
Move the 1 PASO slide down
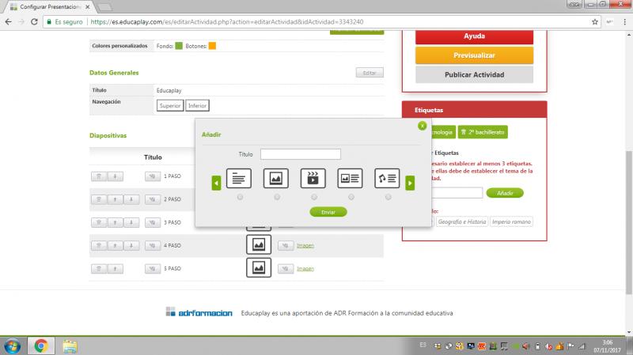tap(115, 176)
